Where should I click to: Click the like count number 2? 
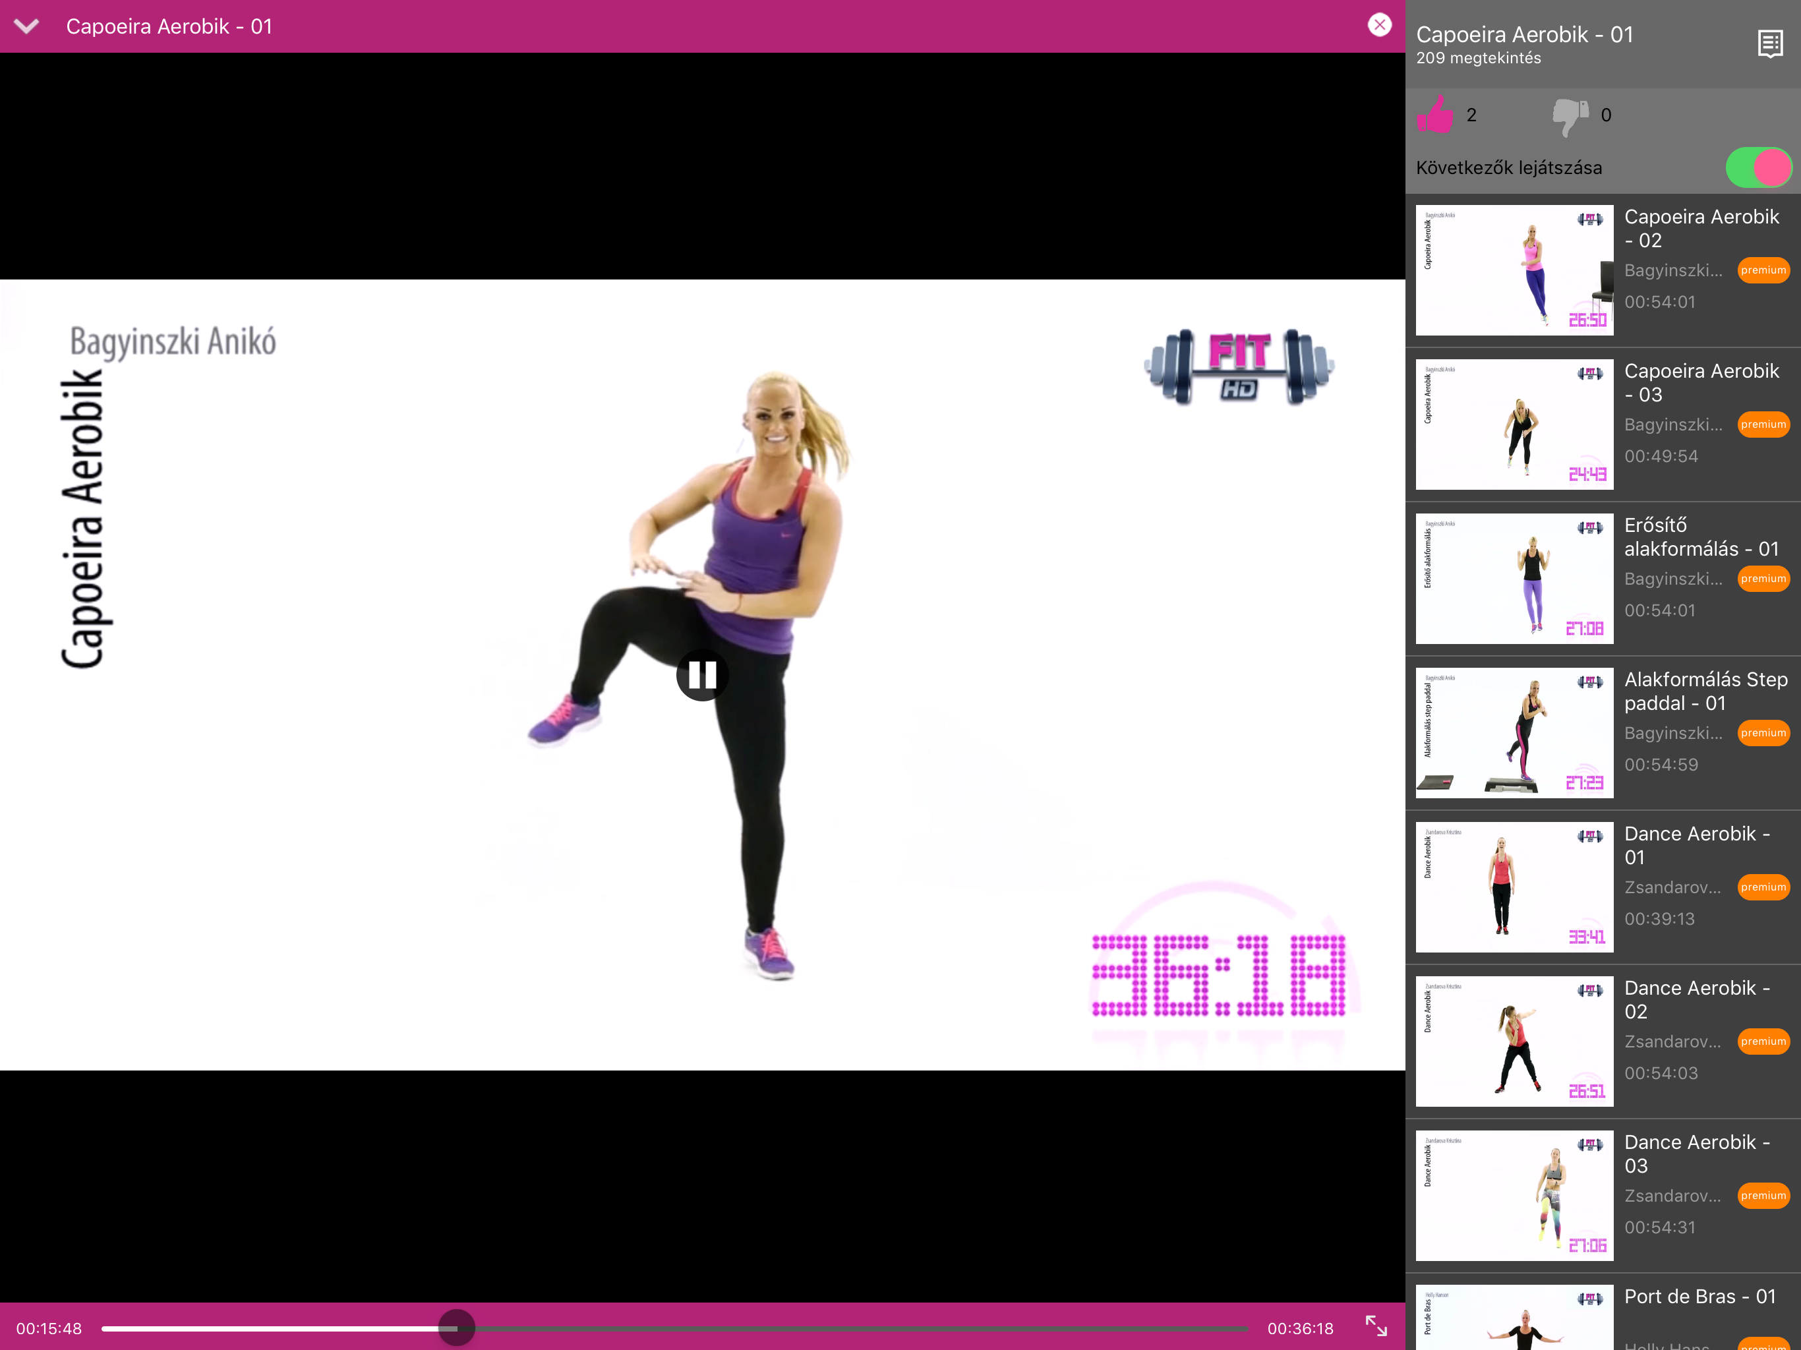point(1471,115)
